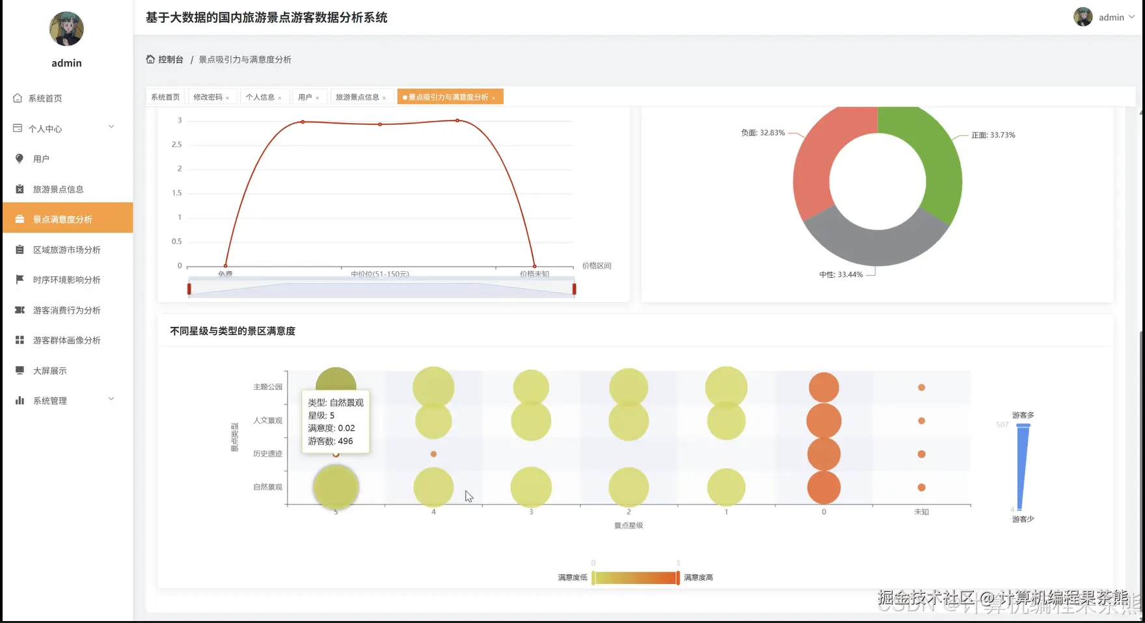Click the 景点吸引力与满意度分析 breadcrumb text
Image resolution: width=1145 pixels, height=623 pixels.
(x=245, y=59)
